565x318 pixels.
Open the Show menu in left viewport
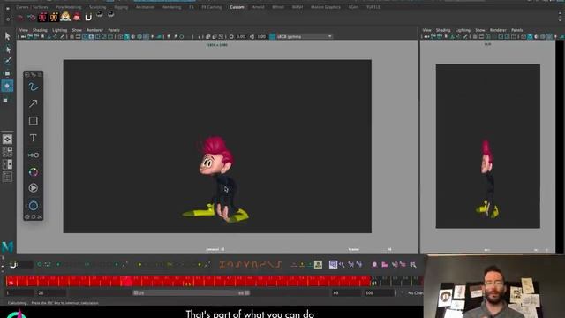pyautogui.click(x=77, y=30)
